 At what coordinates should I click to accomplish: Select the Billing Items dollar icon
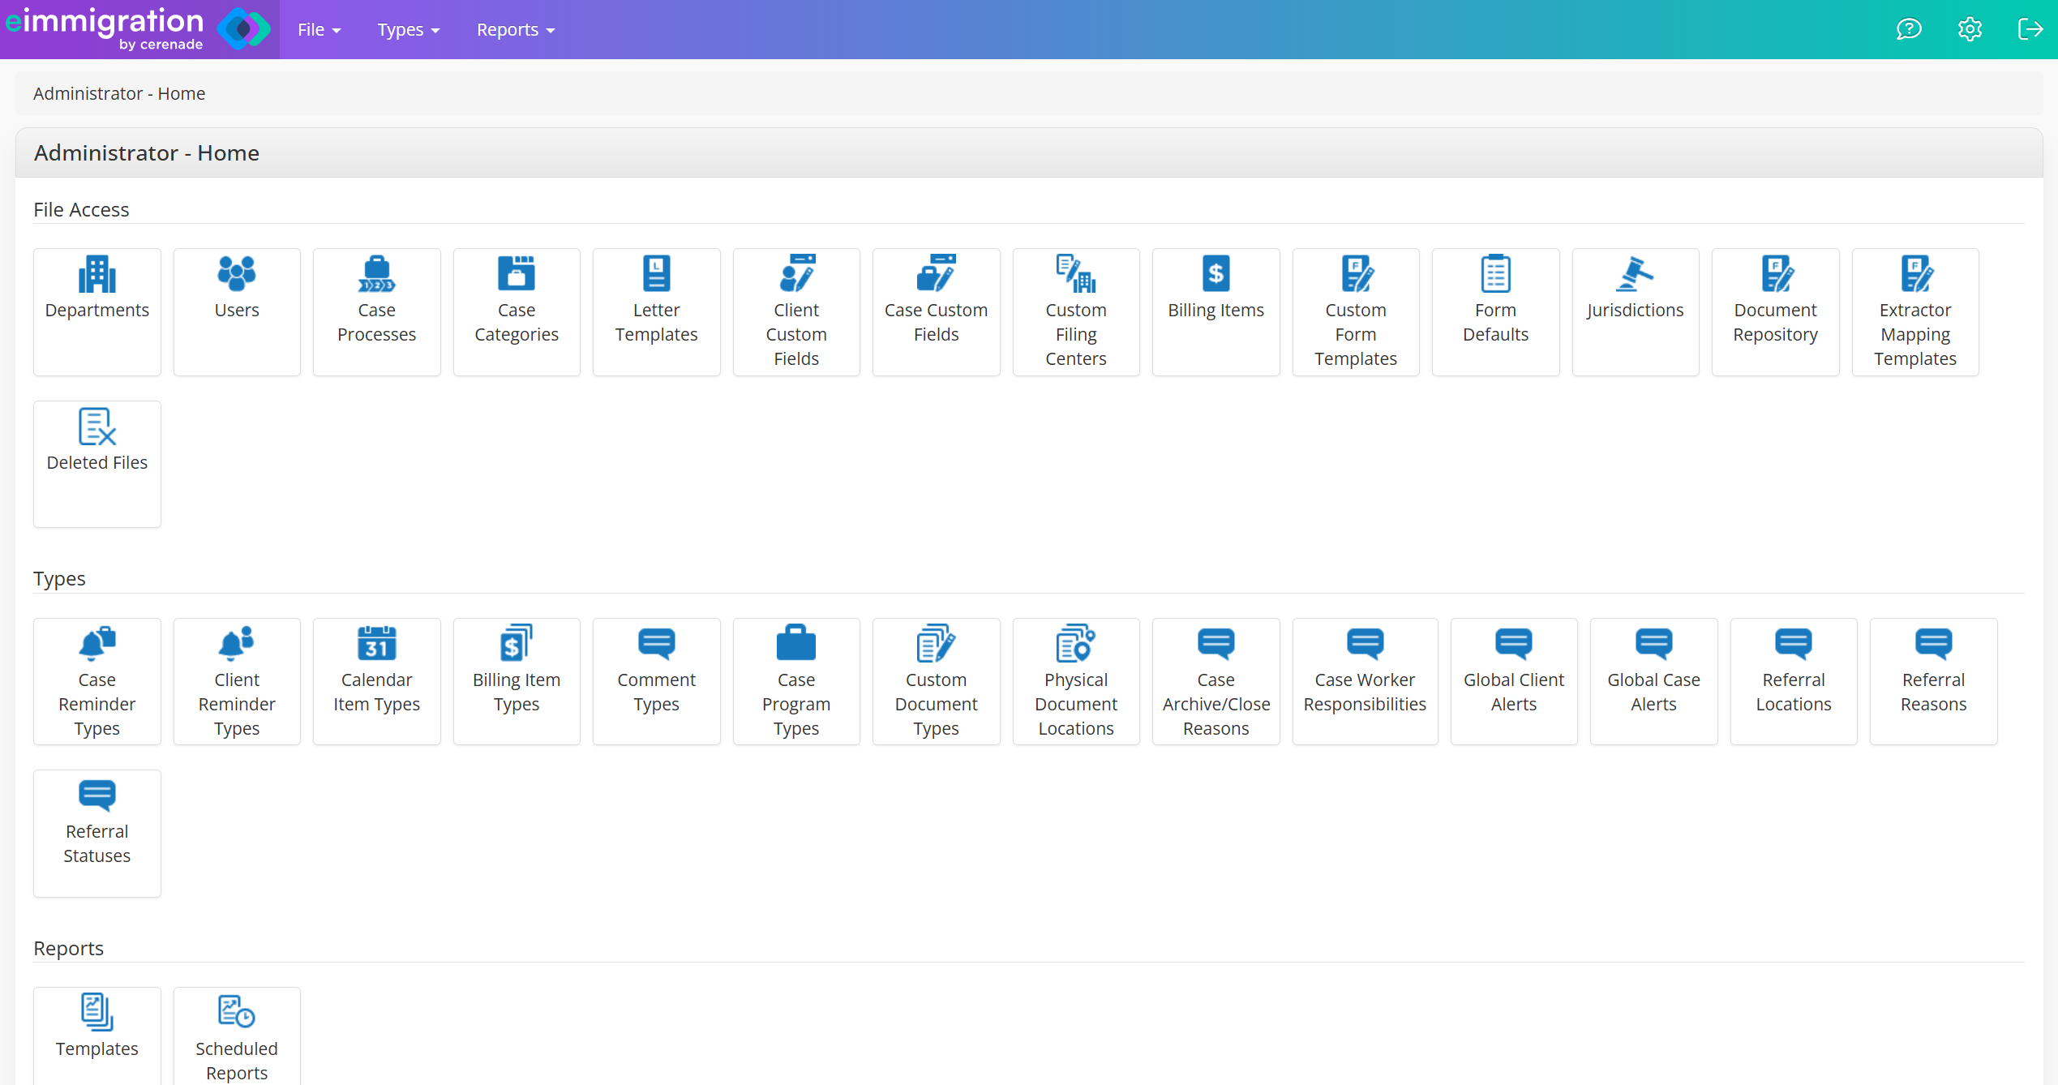click(x=1215, y=274)
